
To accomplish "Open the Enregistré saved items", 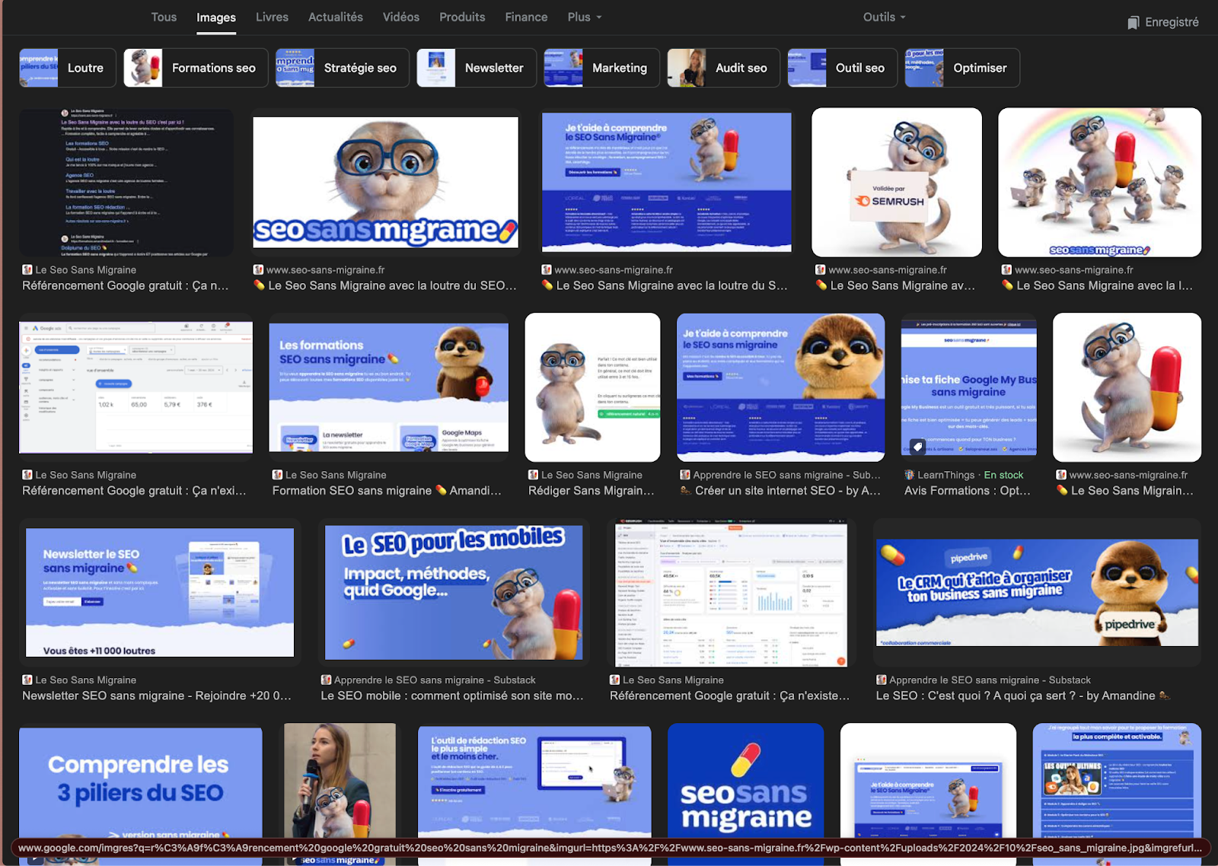I will pyautogui.click(x=1162, y=22).
